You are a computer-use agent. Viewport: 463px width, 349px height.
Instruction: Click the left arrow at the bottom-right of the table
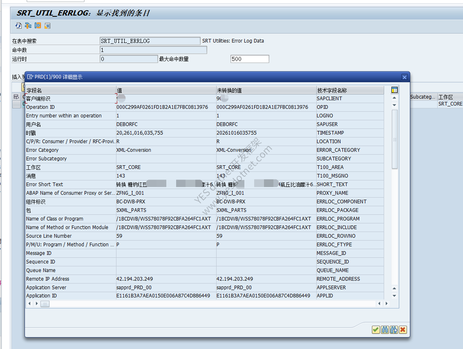pyautogui.click(x=380, y=304)
